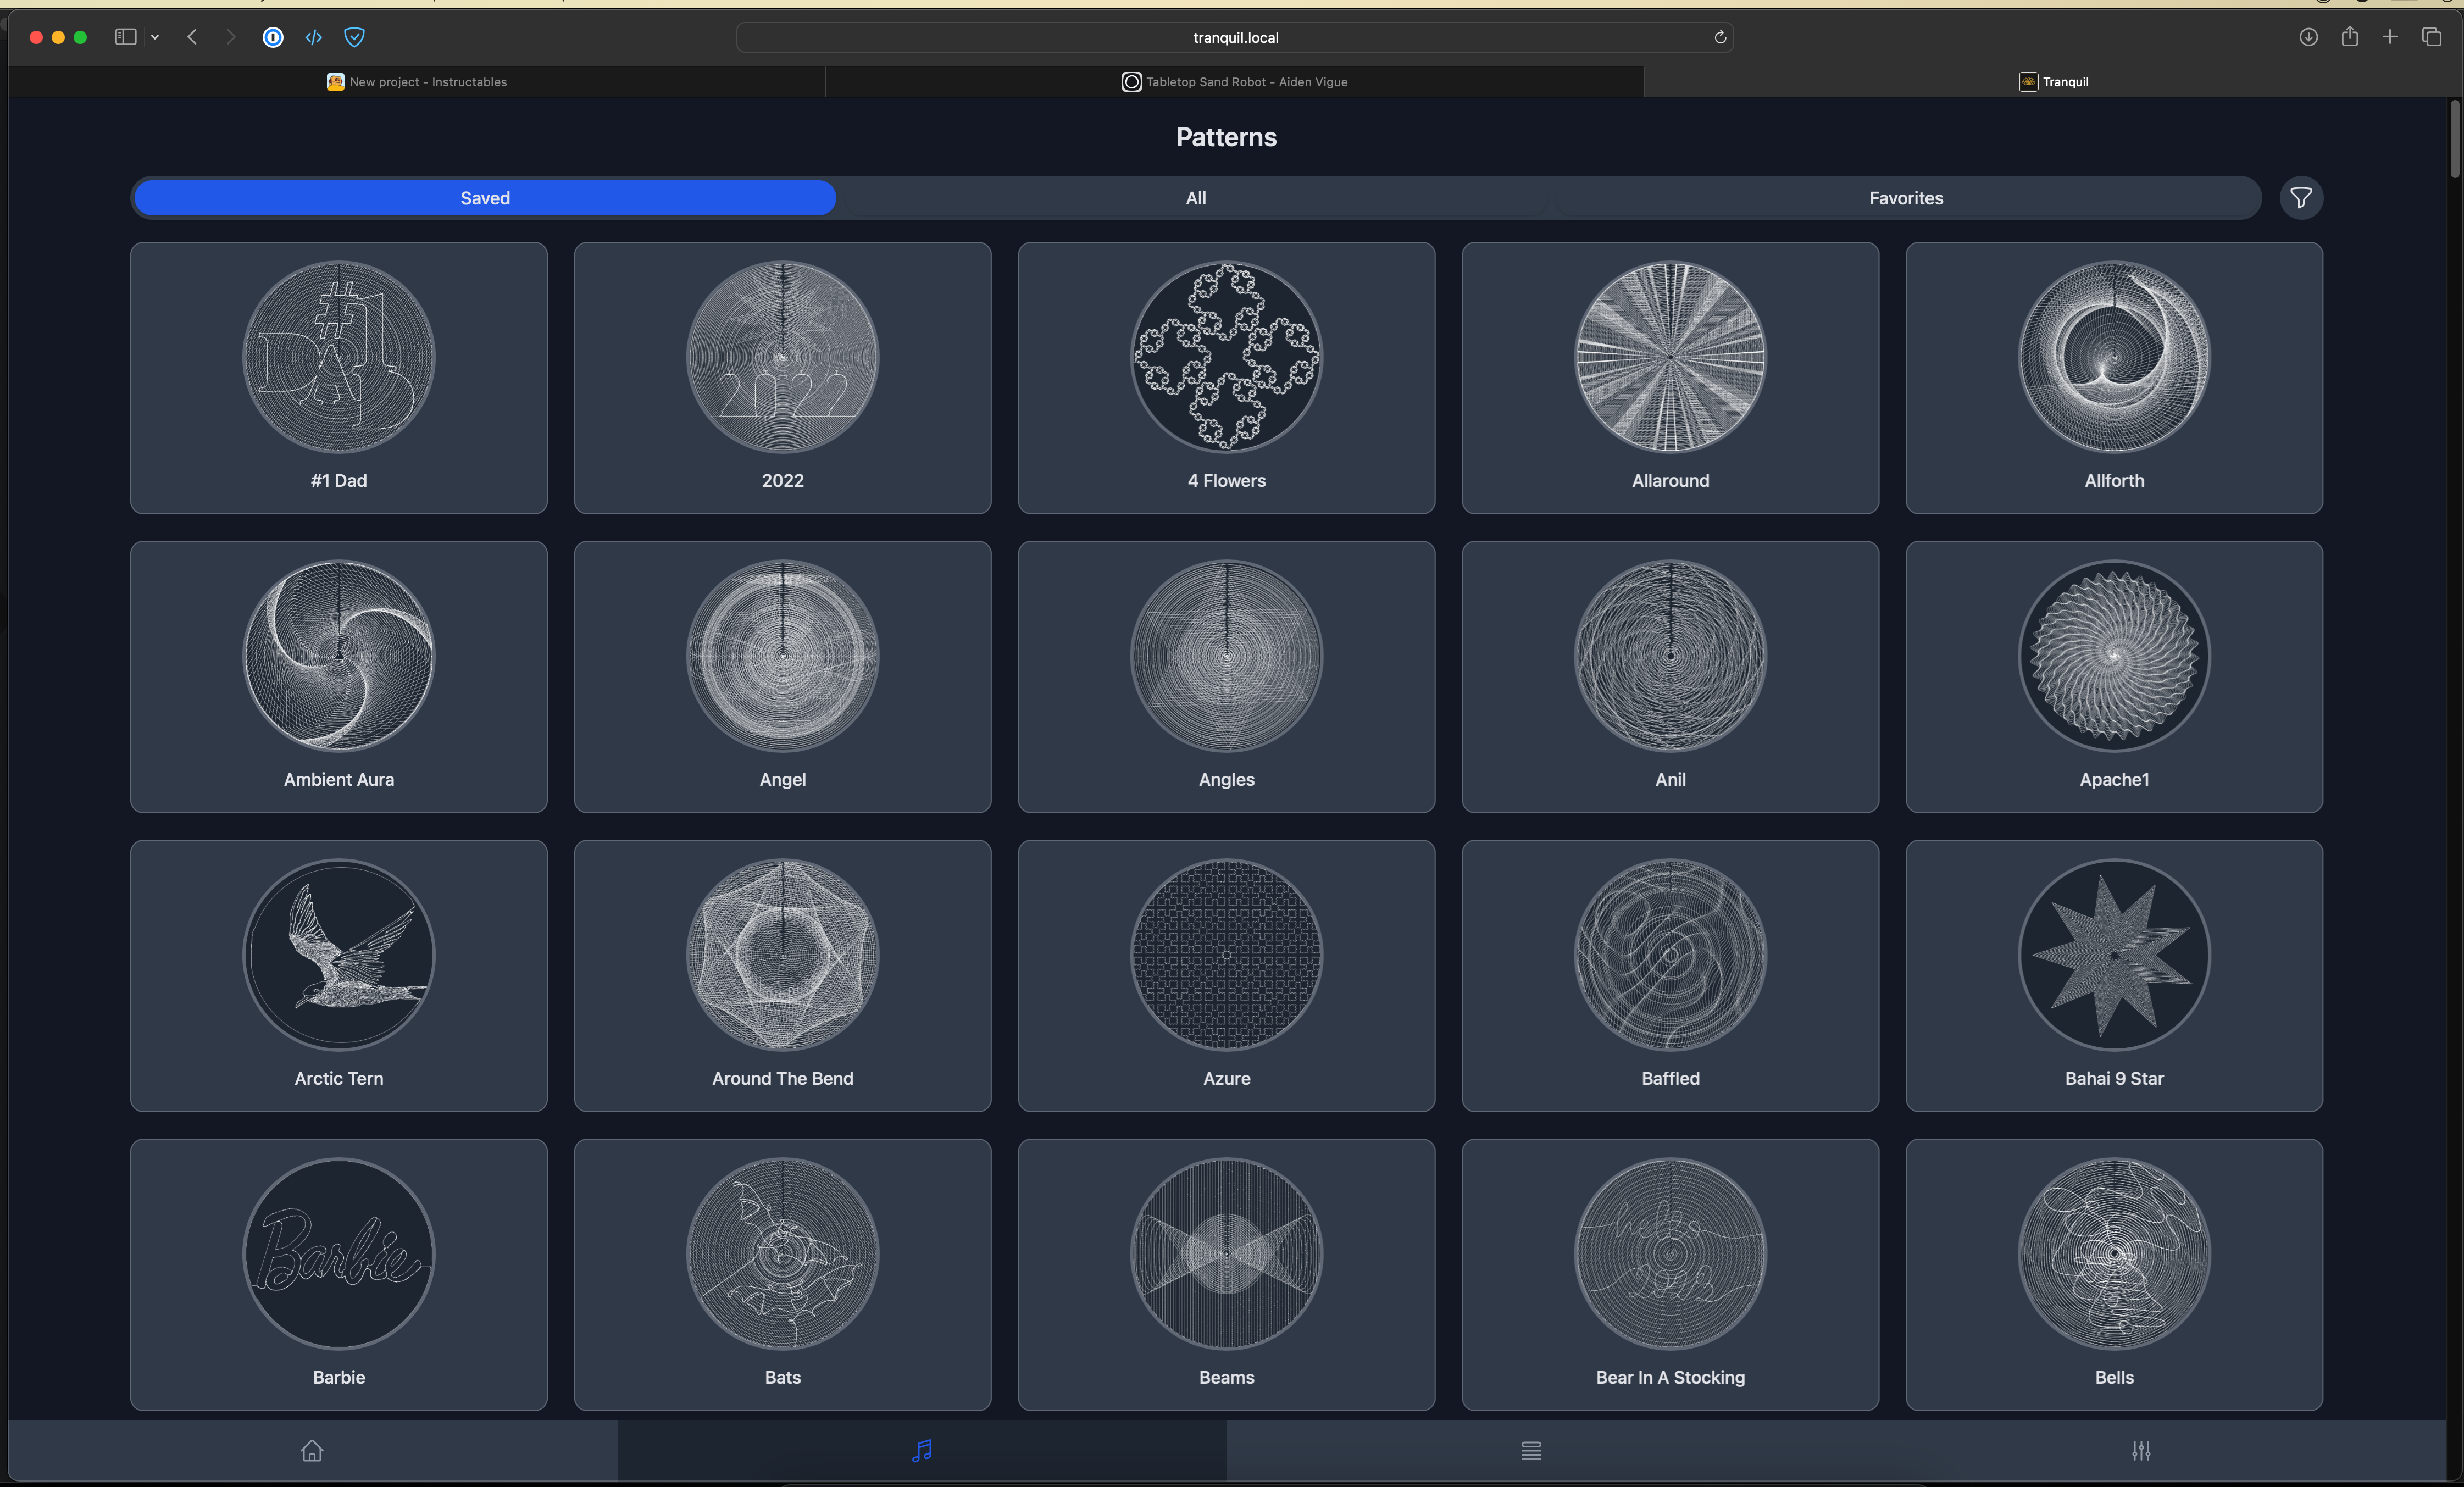2464x1487 pixels.
Task: Open the pattern filter funnel next to Favorites
Action: pos(2301,198)
